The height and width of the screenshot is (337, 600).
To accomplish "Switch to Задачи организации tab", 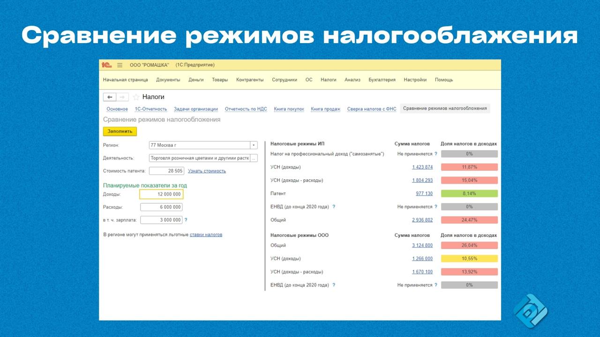I will [x=196, y=109].
